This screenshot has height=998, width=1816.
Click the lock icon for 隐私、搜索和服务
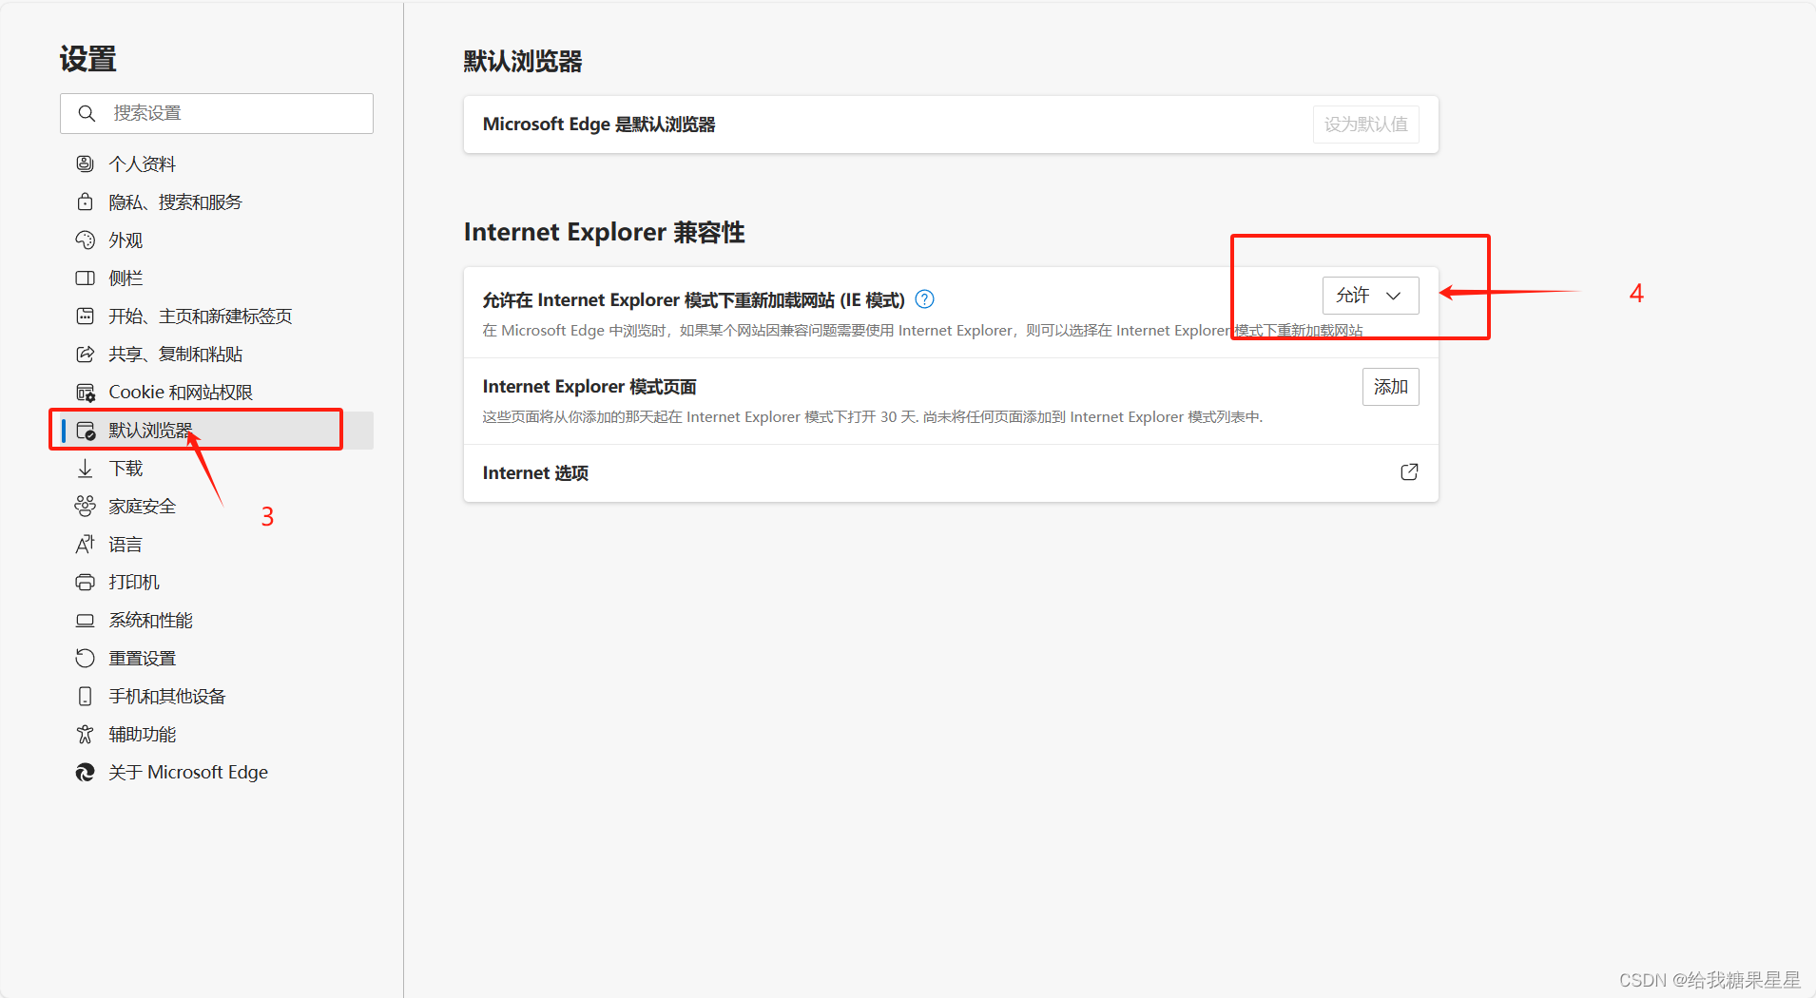[x=85, y=202]
